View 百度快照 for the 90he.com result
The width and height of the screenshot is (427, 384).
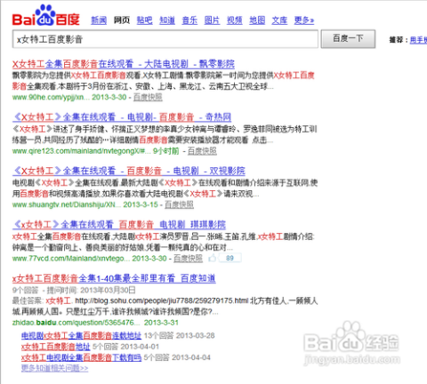coord(148,97)
